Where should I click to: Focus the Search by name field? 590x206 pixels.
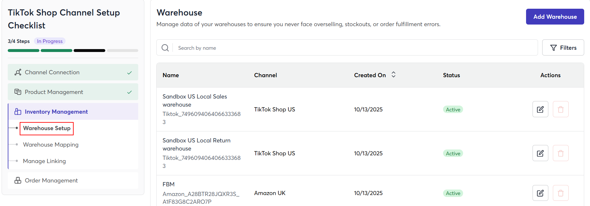[x=355, y=48]
